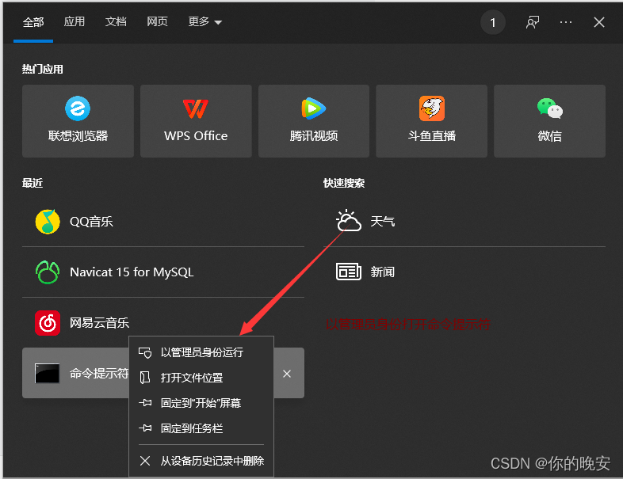Open Navicat 15 for MySQL label
The width and height of the screenshot is (623, 479).
[x=132, y=272]
